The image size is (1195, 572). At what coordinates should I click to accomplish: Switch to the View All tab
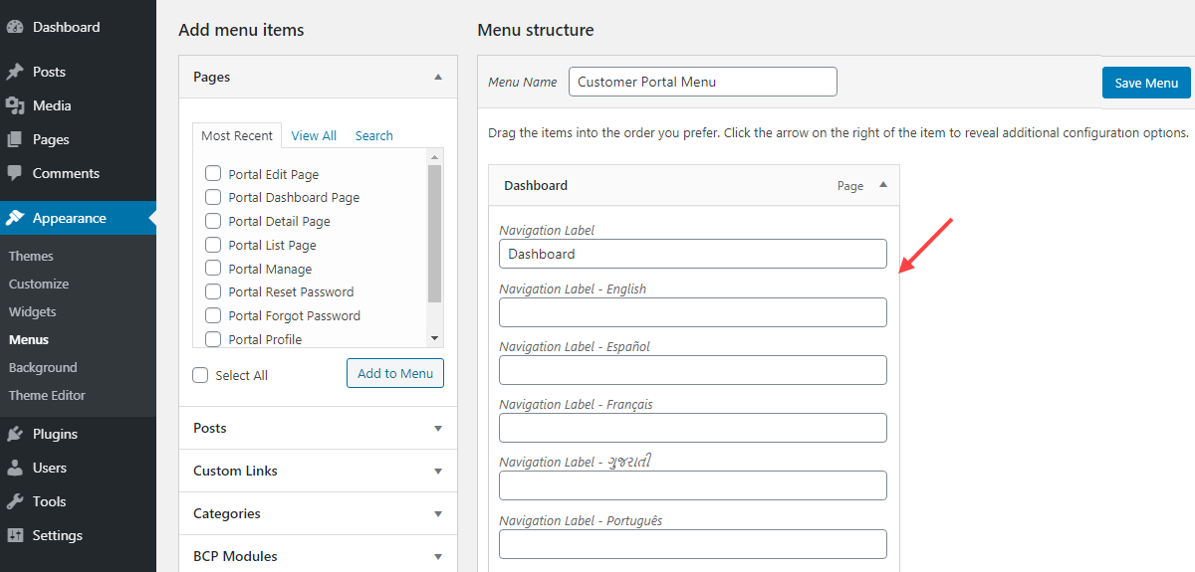click(314, 136)
